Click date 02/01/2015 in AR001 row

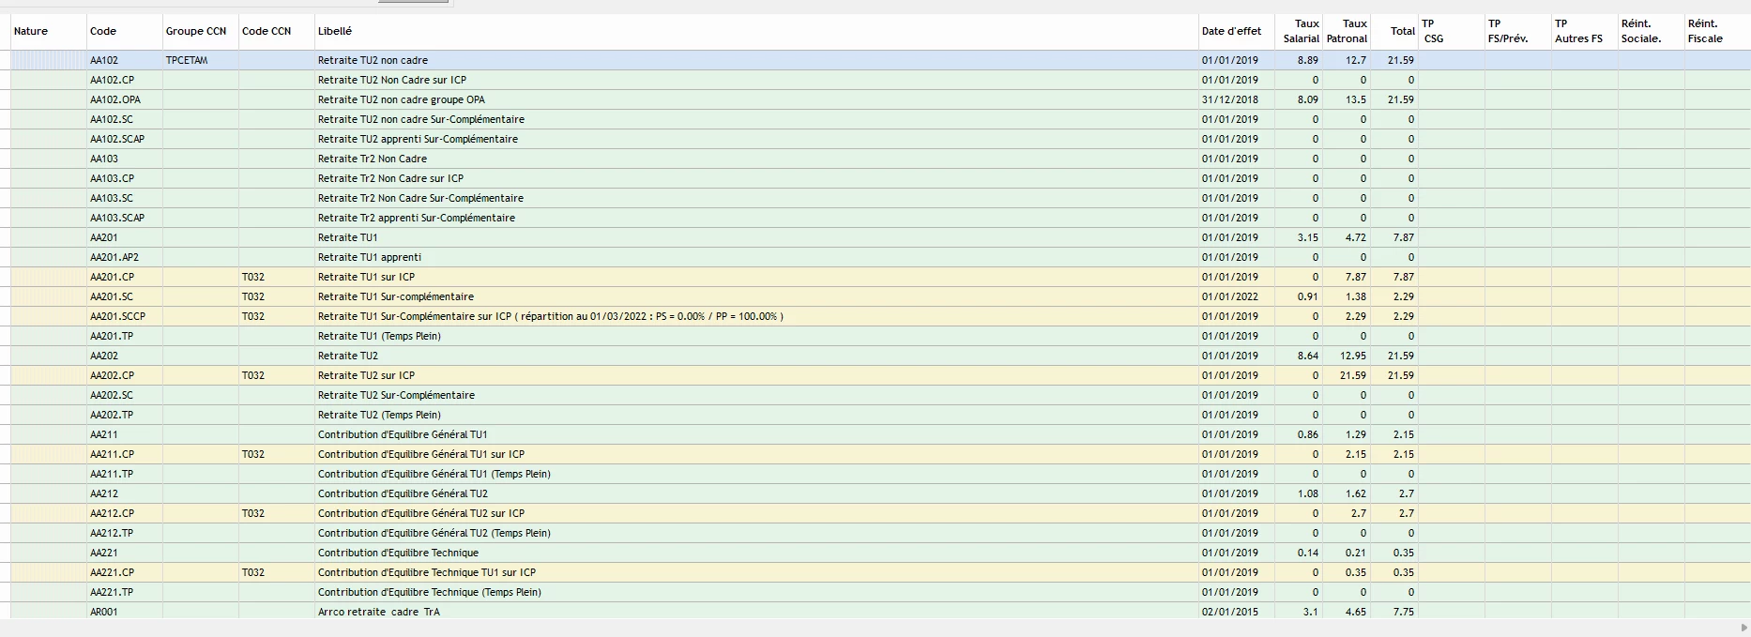1230,612
